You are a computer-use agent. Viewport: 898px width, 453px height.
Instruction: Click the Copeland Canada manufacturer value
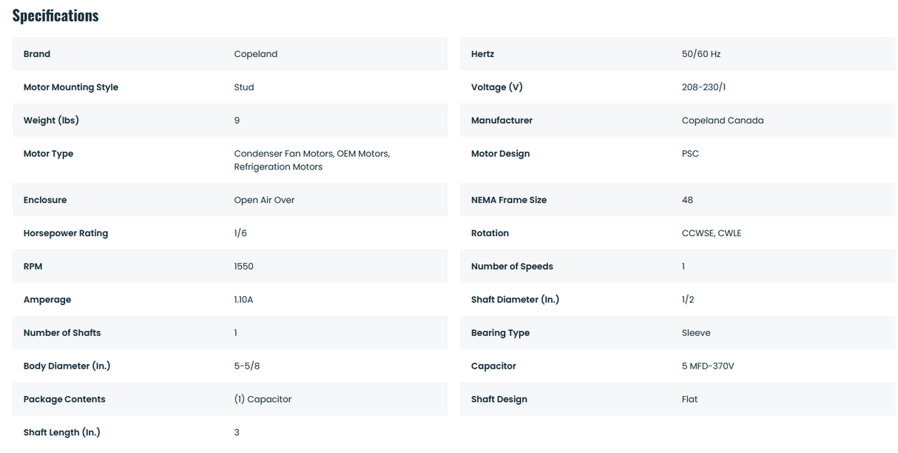point(723,121)
